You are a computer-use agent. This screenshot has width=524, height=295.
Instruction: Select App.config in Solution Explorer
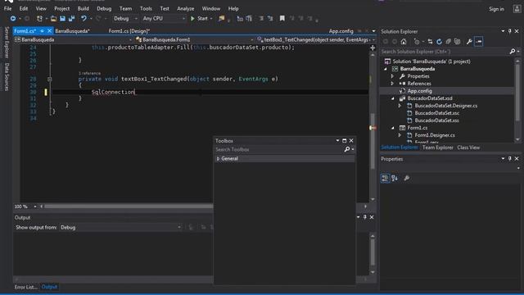pos(419,91)
